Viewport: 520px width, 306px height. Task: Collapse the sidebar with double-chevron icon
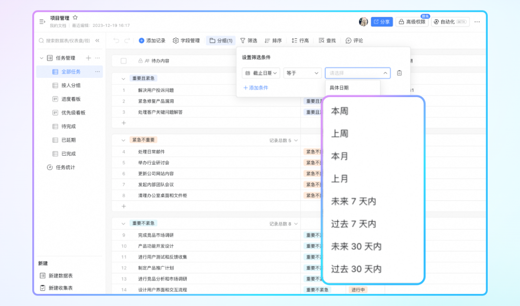97,41
